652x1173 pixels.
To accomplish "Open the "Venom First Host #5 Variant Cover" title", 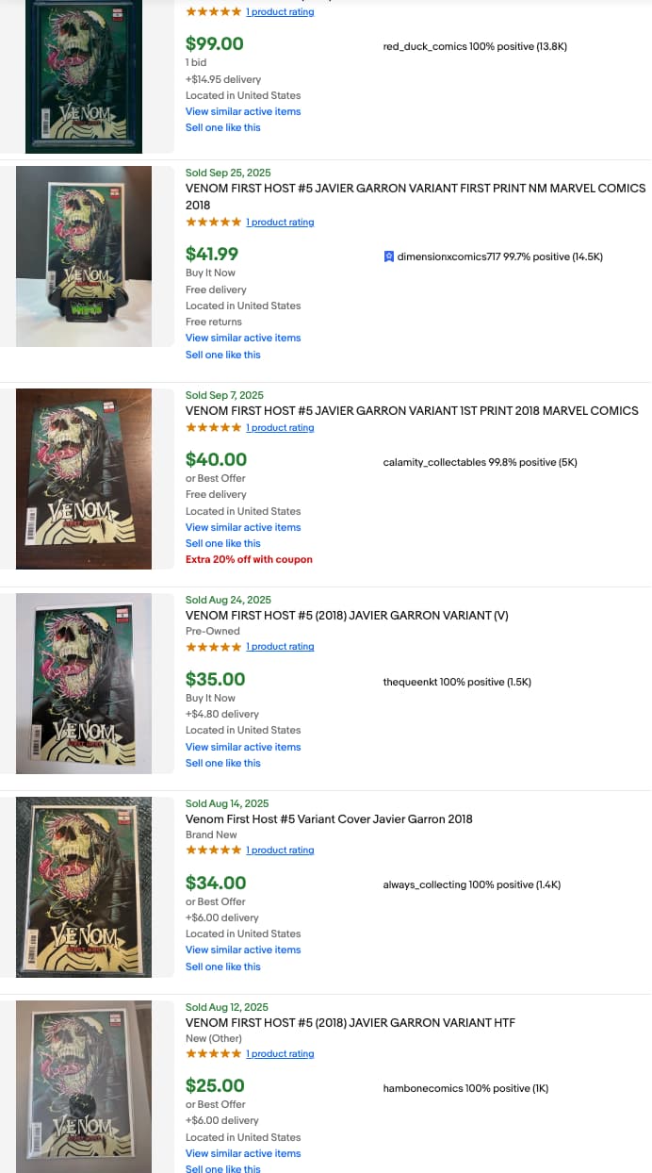I will click(x=329, y=819).
